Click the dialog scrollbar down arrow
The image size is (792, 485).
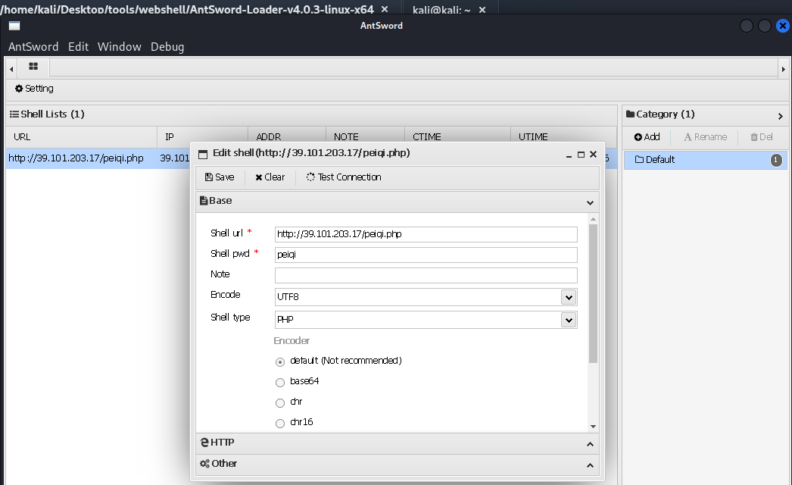(593, 427)
